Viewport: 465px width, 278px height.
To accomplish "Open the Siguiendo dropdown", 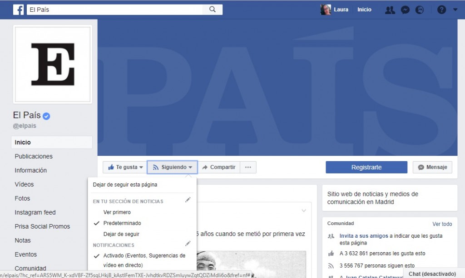I will [172, 167].
